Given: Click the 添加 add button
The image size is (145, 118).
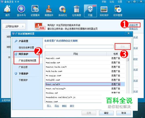Looking at the screenshot, I should [x=123, y=47].
